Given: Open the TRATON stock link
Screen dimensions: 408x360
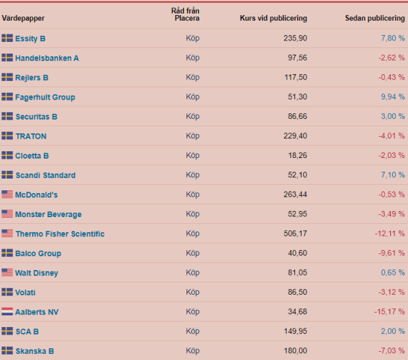Looking at the screenshot, I should pyautogui.click(x=31, y=136).
